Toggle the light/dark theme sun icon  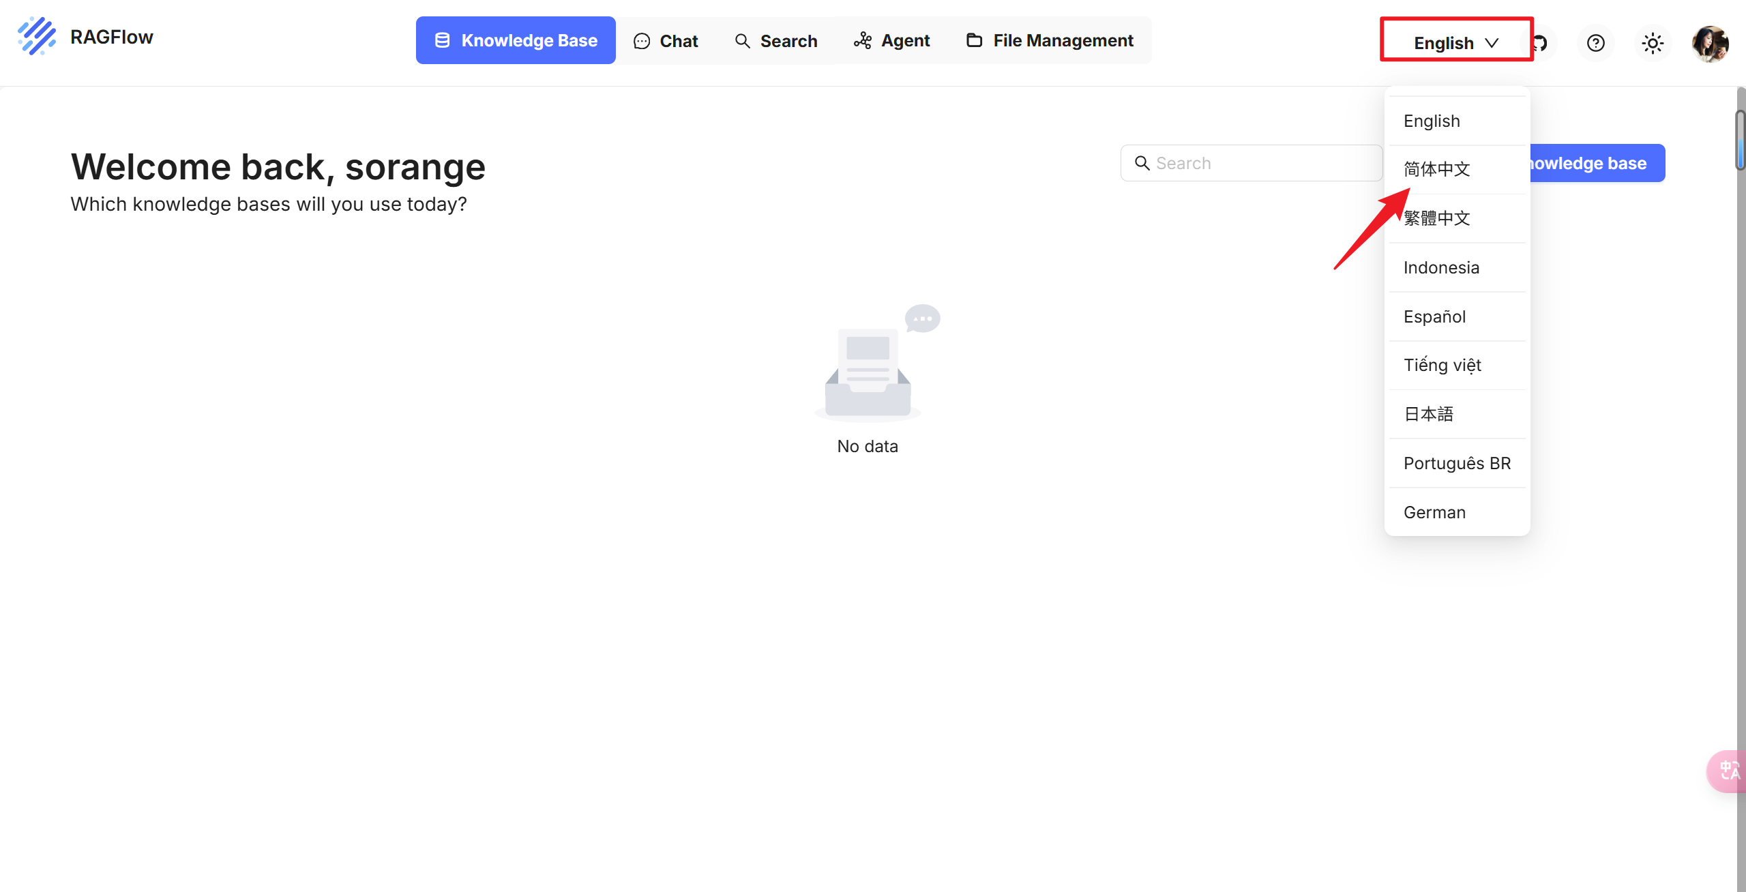coord(1653,44)
